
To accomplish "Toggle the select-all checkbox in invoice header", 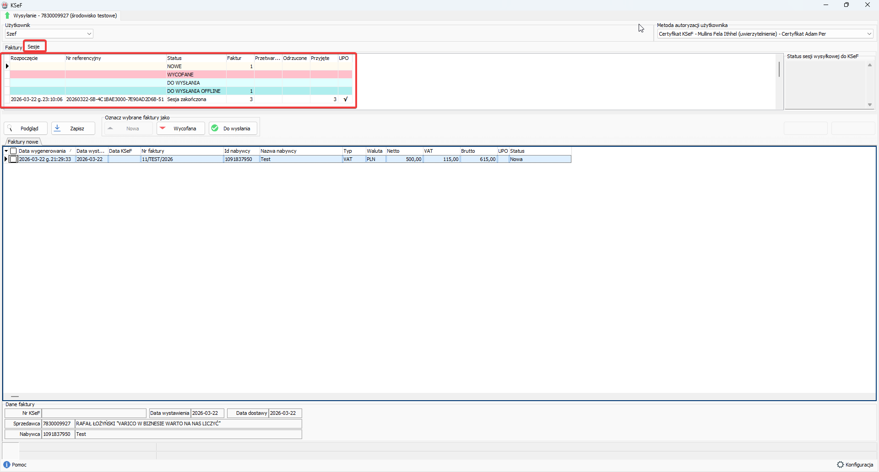I will coord(13,151).
